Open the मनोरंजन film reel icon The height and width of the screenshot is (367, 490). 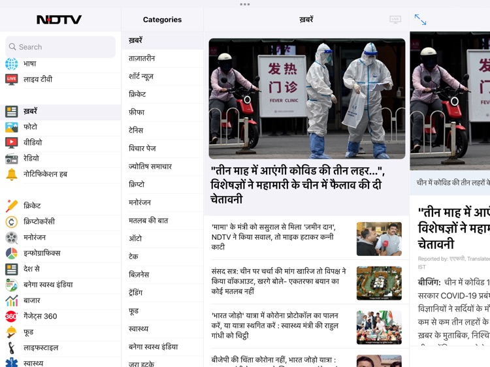tap(12, 238)
